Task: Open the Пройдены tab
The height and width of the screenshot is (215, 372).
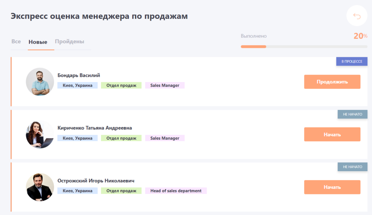Action: tap(69, 41)
